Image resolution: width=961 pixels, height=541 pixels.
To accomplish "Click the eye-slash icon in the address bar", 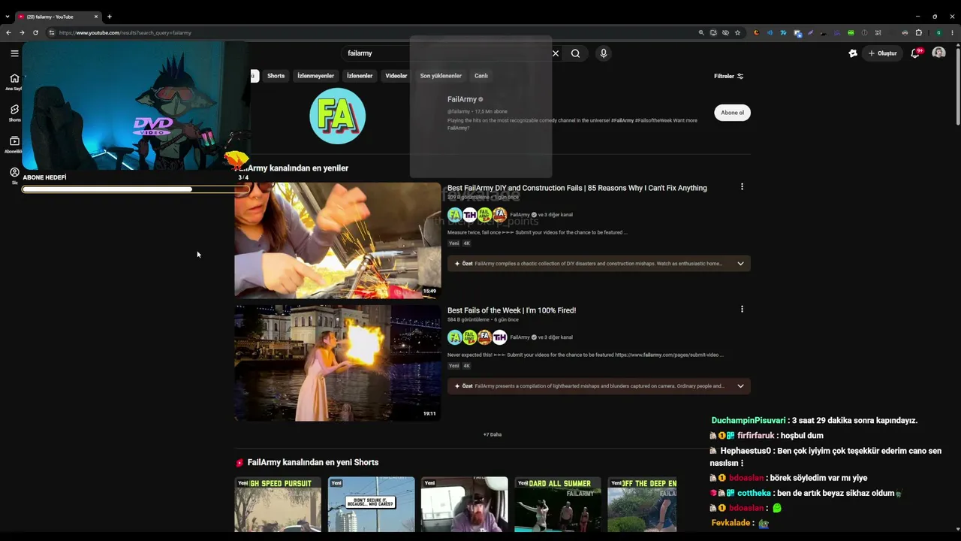I will click(x=725, y=32).
